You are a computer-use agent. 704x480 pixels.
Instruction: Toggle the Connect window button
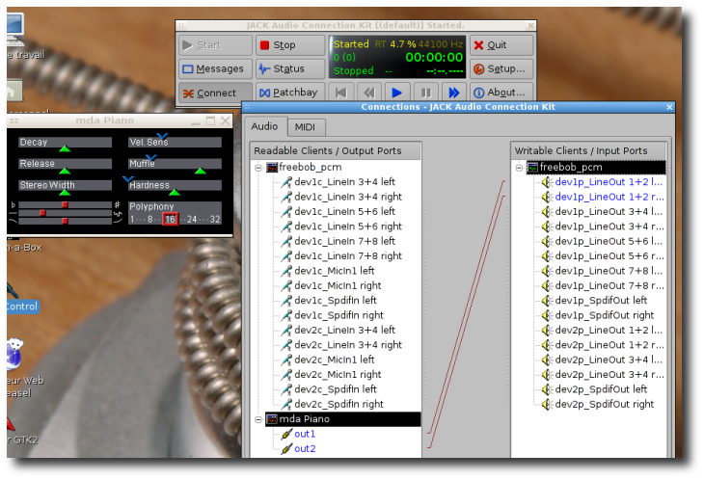[x=215, y=93]
